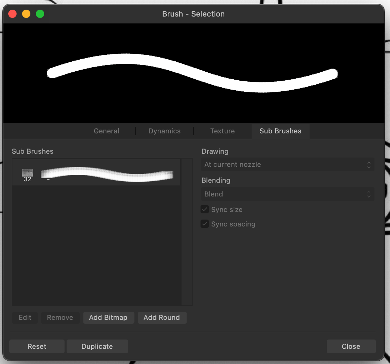Image resolution: width=390 pixels, height=364 pixels.
Task: Close the brush dialog with Close button
Action: click(351, 346)
